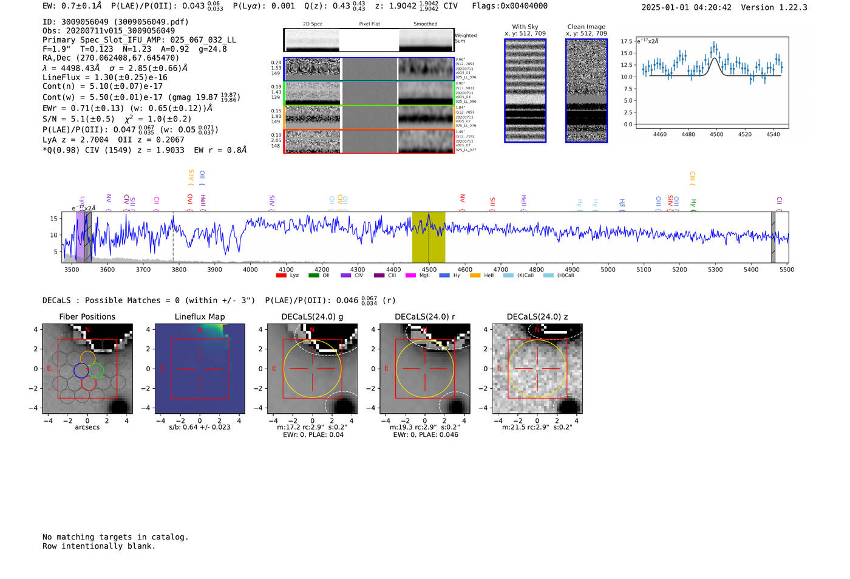The height and width of the screenshot is (579, 850).
Task: Click the orange fiber circle in Fiber Positions
Action: (x=88, y=358)
